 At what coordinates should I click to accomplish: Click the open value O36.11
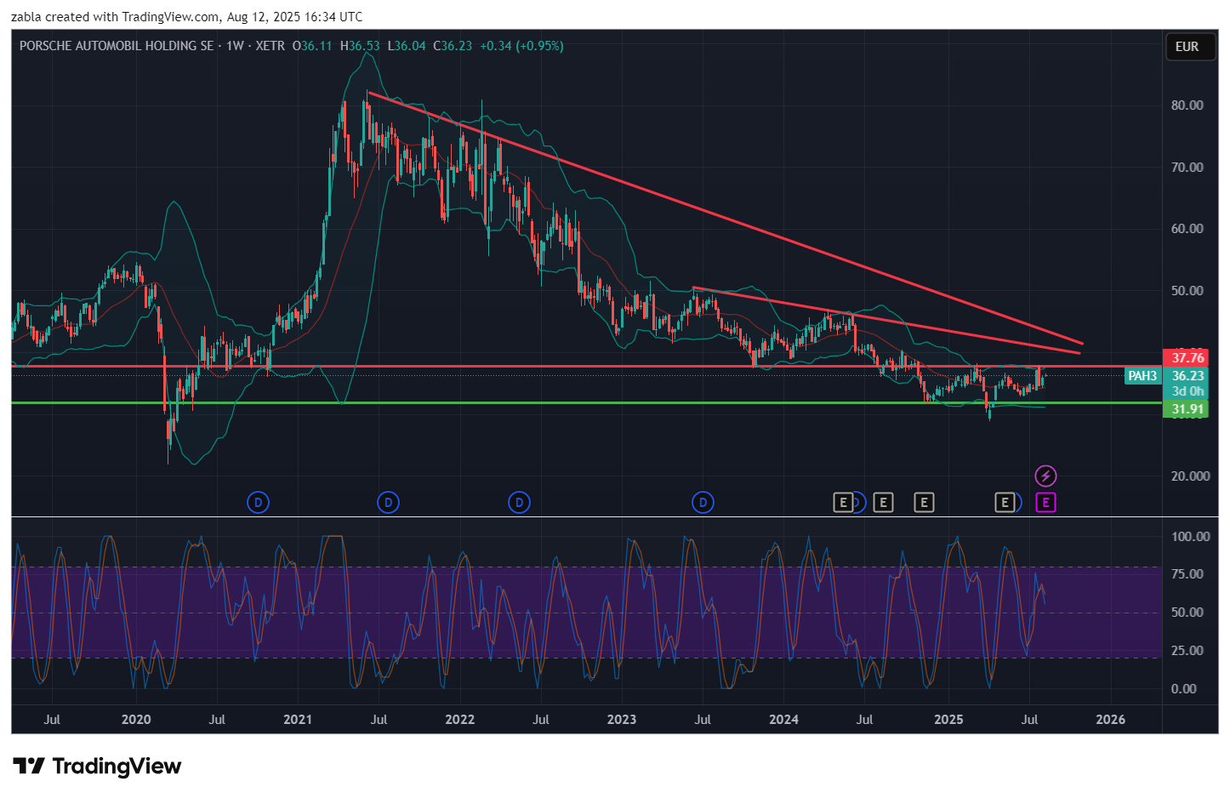coord(312,46)
